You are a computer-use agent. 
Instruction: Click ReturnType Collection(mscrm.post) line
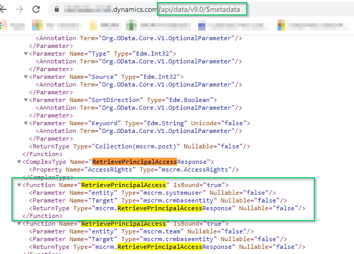coord(139,146)
